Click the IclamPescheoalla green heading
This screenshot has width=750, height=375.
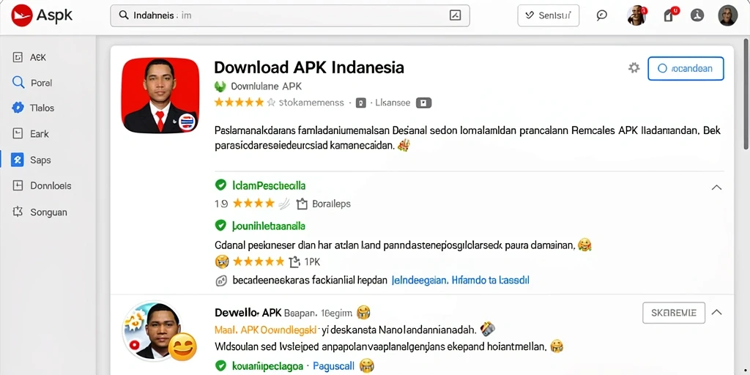click(x=269, y=185)
